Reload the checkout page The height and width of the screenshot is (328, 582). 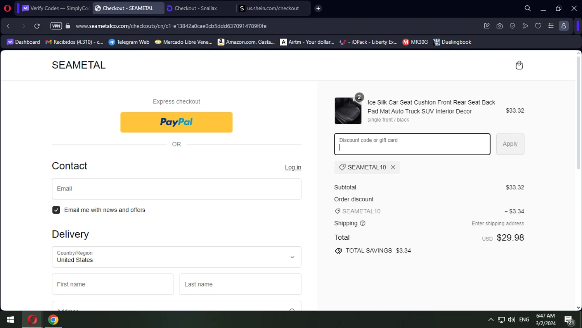point(37,26)
